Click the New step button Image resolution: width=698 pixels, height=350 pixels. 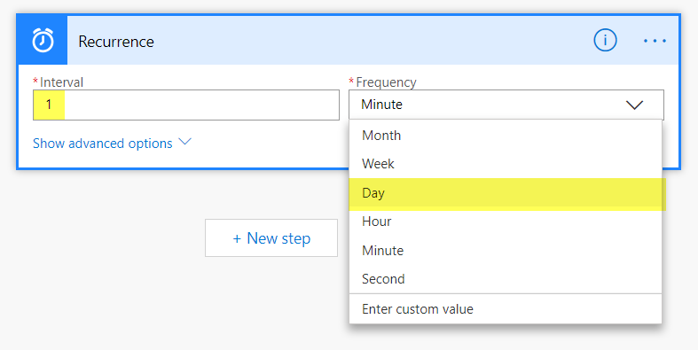pyautogui.click(x=271, y=238)
